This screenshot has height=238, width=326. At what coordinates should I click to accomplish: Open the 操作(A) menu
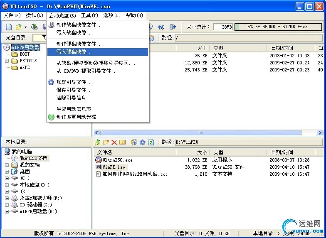pos(35,16)
